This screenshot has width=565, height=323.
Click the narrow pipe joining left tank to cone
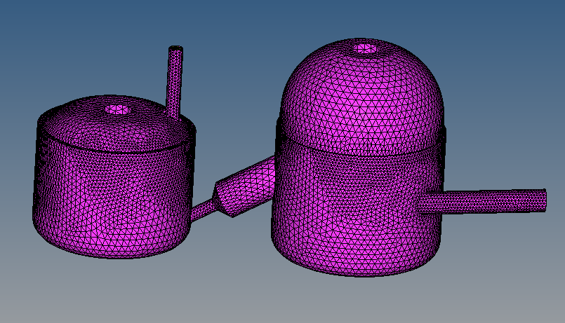click(x=202, y=208)
